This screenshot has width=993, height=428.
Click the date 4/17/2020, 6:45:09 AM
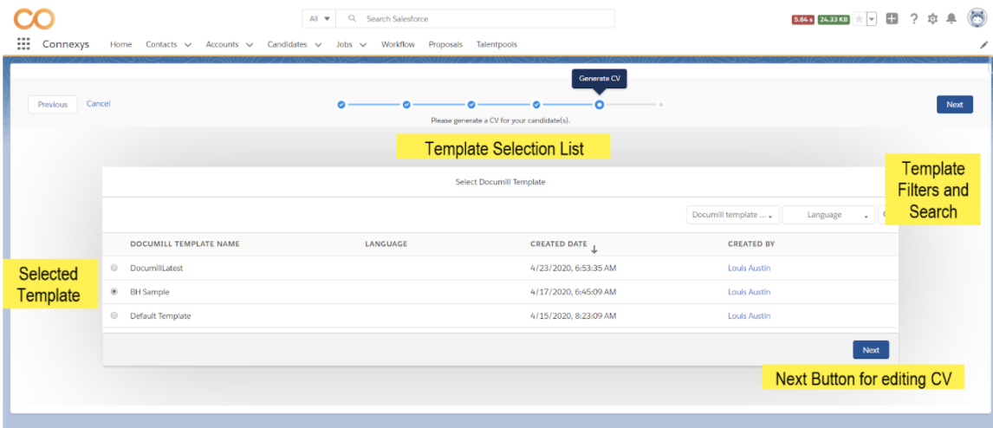573,292
